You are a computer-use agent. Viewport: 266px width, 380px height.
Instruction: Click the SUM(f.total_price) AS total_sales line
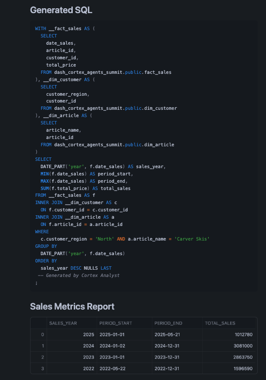pyautogui.click(x=85, y=189)
